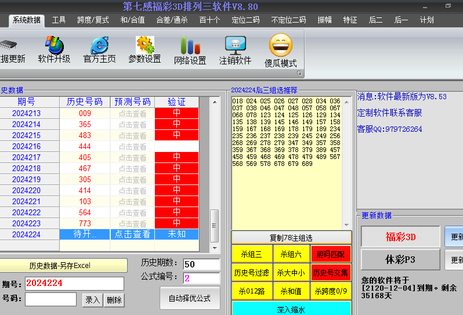This screenshot has height=315, width=463.
Task: Click the 删除 delete button
Action: (x=114, y=300)
